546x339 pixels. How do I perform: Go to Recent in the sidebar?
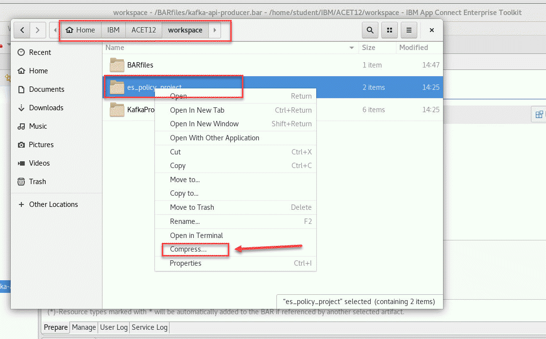pyautogui.click(x=40, y=52)
